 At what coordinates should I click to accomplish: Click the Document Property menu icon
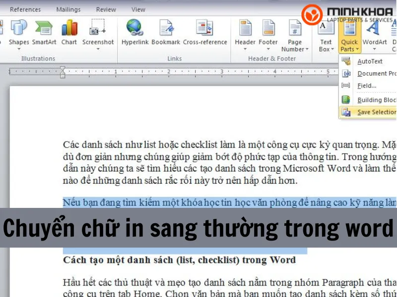pyautogui.click(x=346, y=73)
